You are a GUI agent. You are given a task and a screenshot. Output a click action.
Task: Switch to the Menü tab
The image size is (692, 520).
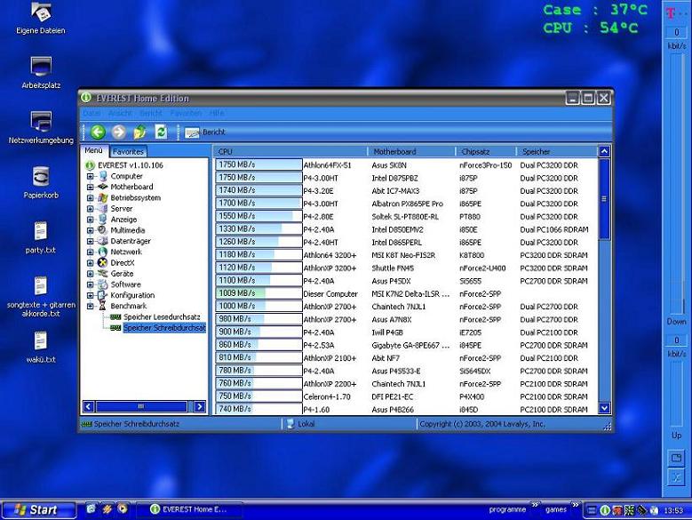point(93,150)
